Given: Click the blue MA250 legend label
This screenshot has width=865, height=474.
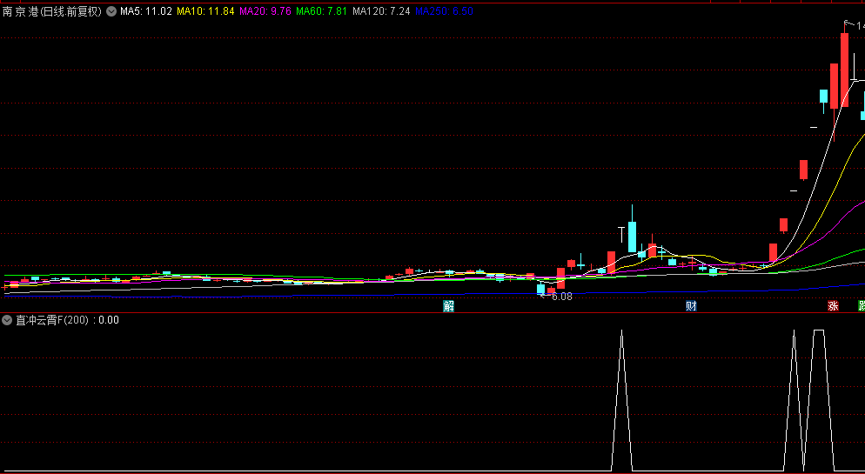Looking at the screenshot, I should [444, 12].
